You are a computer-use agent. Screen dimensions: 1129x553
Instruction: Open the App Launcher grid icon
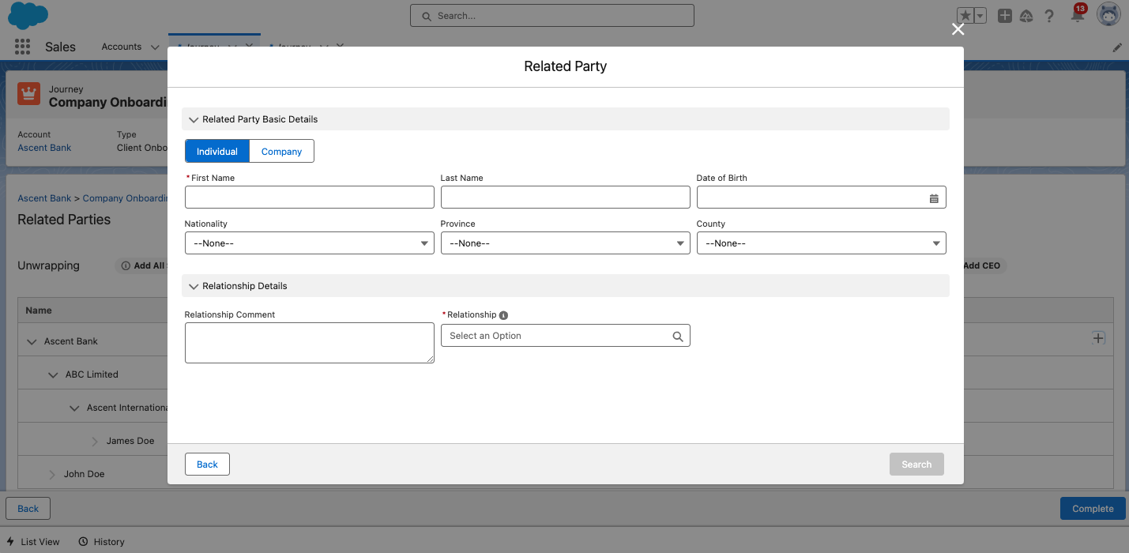pos(22,47)
